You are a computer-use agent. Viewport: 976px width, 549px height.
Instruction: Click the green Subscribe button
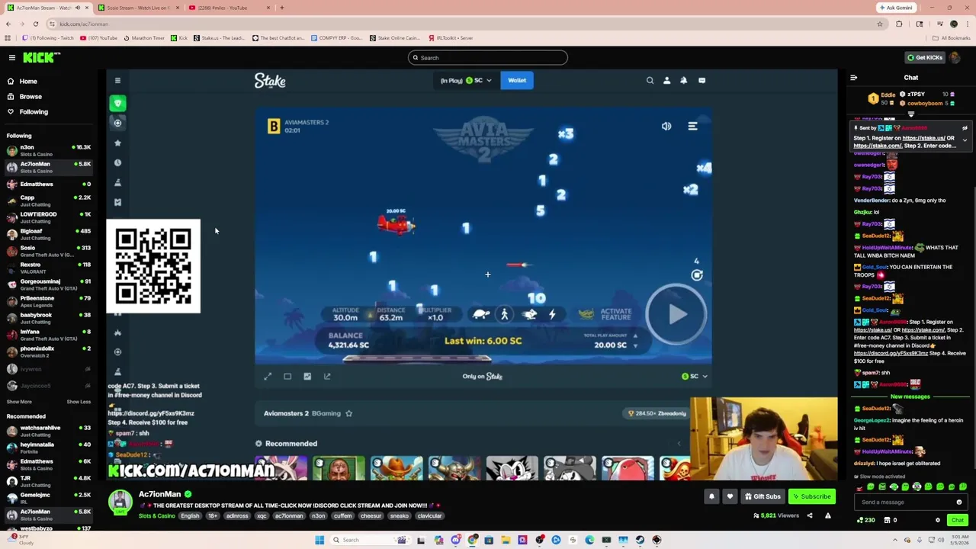pos(811,496)
